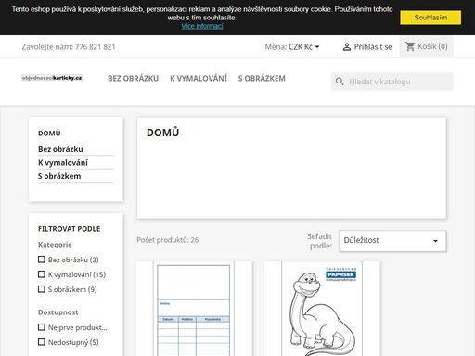
Task: Open the objednavacikarticky.cz logo homepage
Action: pos(52,78)
